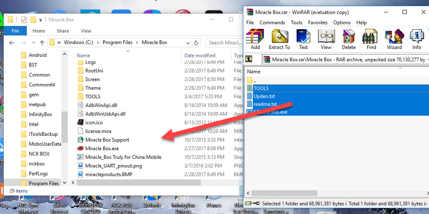Expand the WinRAR archive path dropdown

[428, 59]
